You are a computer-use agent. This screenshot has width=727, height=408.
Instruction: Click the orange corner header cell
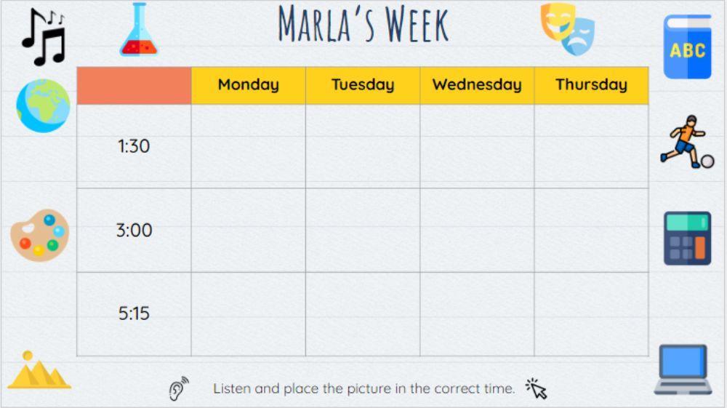click(x=134, y=86)
